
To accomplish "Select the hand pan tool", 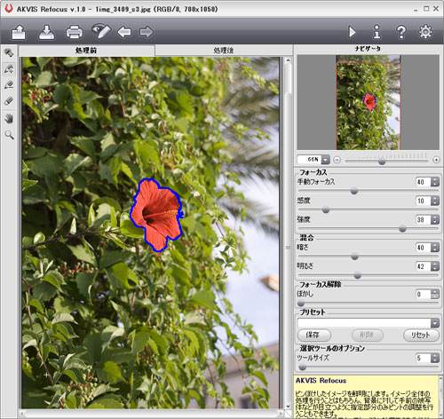I will coord(9,119).
